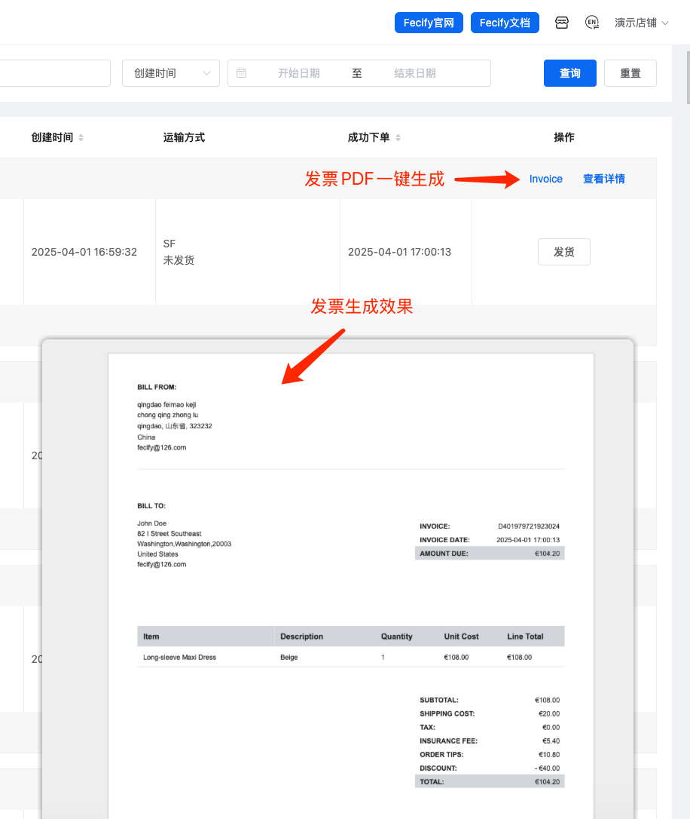Click the storefront icon in header

[562, 23]
